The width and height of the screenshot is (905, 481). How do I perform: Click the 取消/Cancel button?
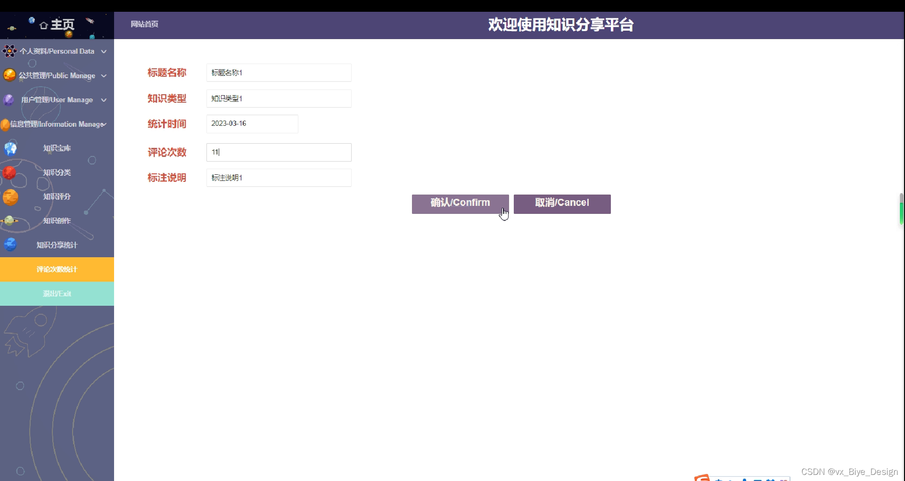tap(562, 204)
